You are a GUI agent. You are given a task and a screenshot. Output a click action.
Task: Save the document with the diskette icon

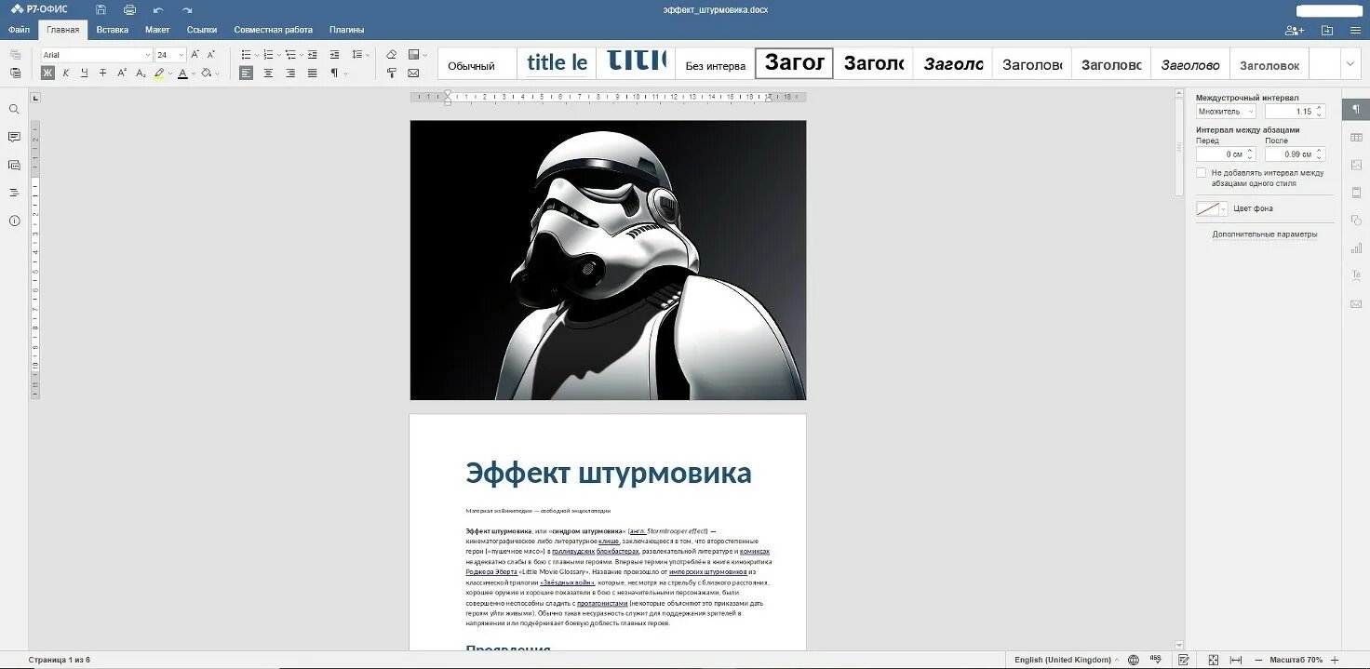[x=101, y=9]
